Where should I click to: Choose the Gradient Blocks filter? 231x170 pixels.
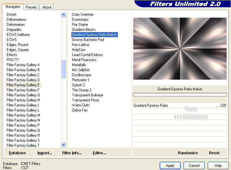84,30
